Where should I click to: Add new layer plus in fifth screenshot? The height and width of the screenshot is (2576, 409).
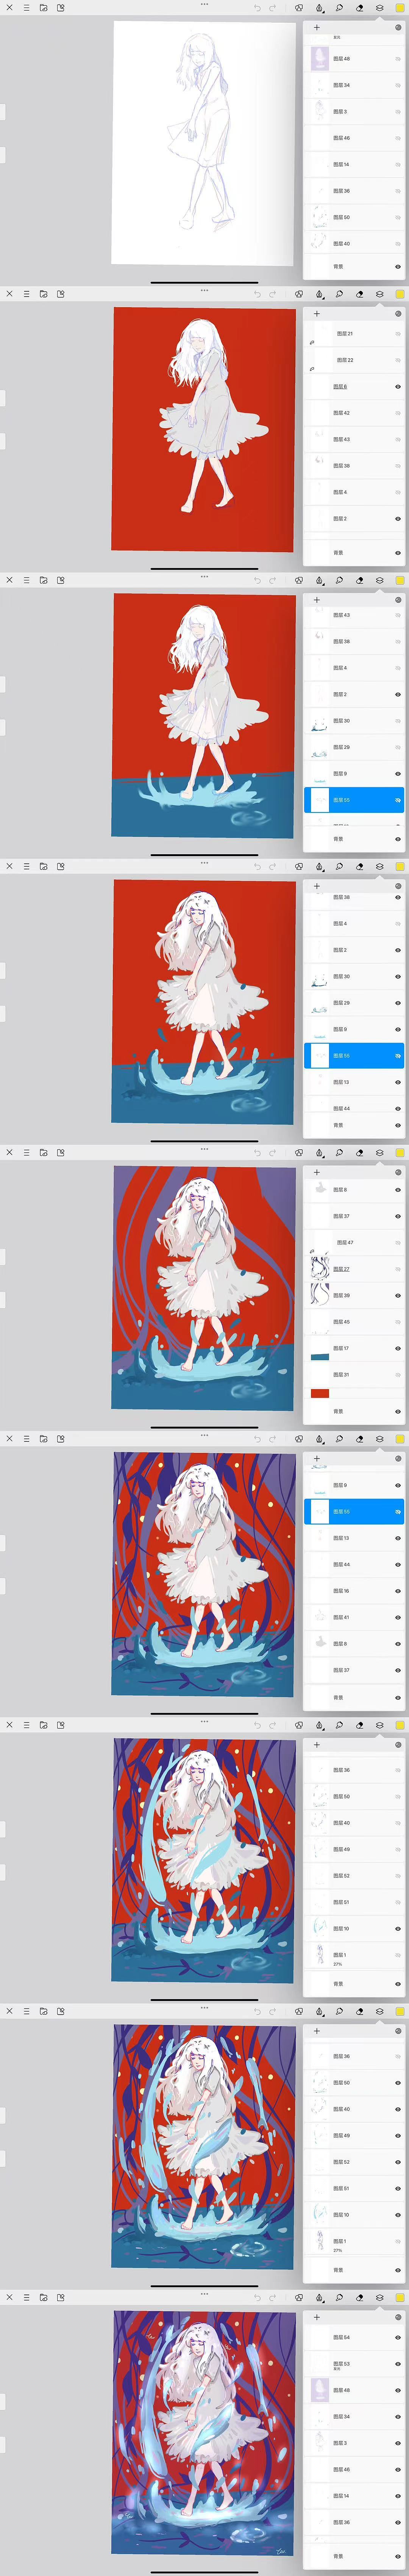pos(317,1173)
